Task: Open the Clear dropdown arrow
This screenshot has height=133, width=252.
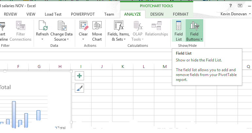Action: coord(83,39)
